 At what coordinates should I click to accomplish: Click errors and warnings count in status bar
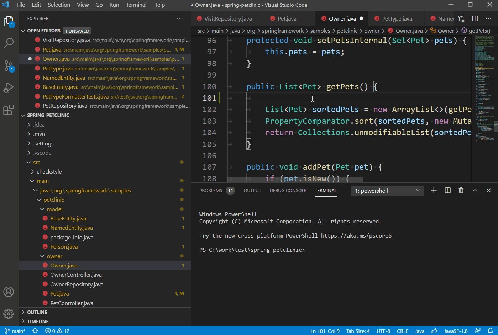(57, 331)
